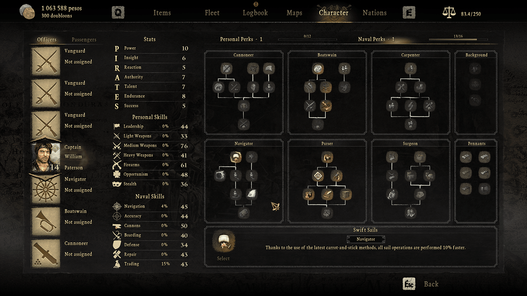
Task: Click the Navigator tag in Swift Sails description
Action: 366,239
